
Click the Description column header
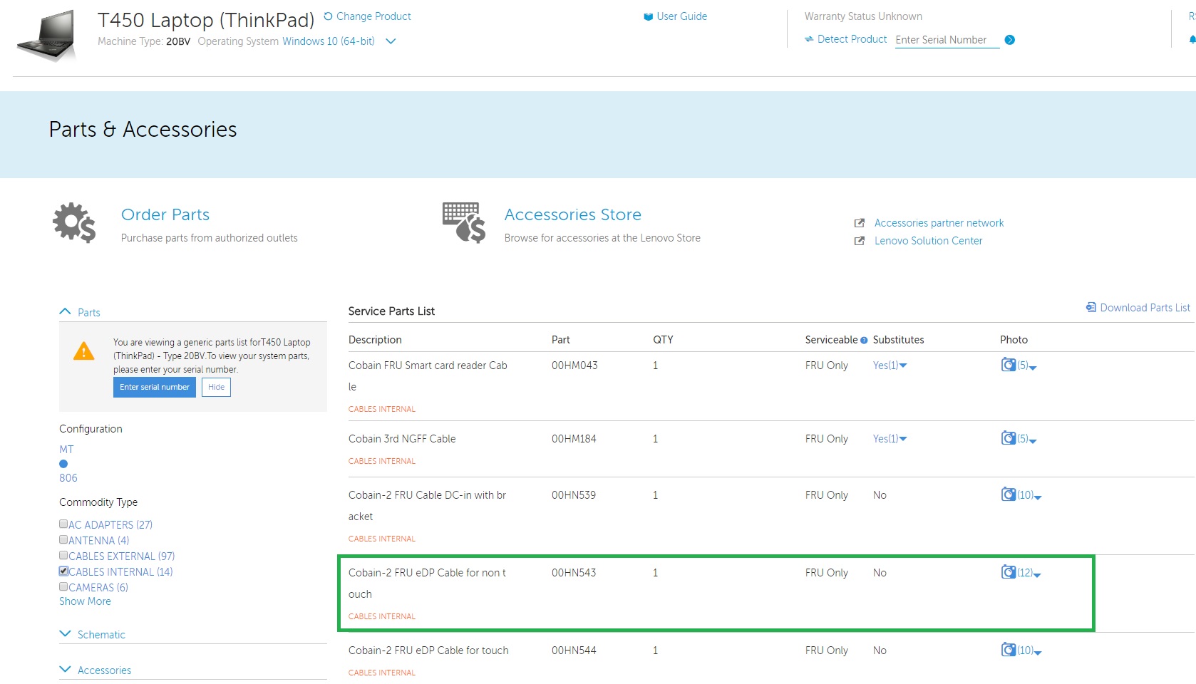[x=375, y=340]
